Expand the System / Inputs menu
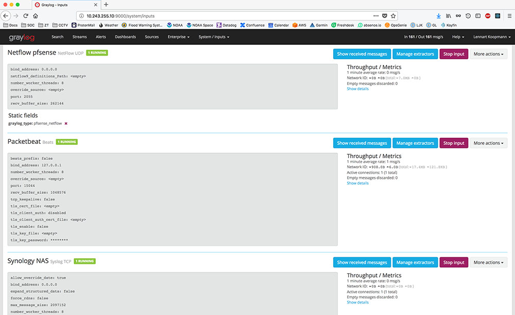515x315 pixels. (x=214, y=37)
